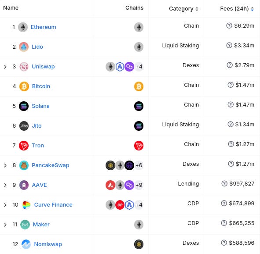Screen dimensions: 260x254
Task: Click the help icon next to $6.29m fee
Action: tap(229, 25)
